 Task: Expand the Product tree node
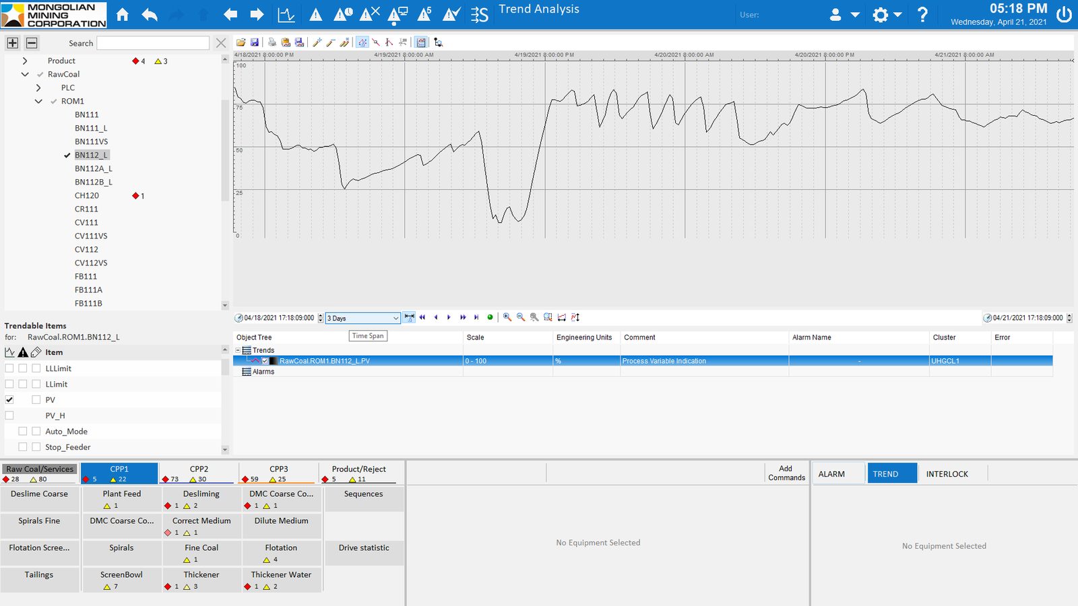25,61
